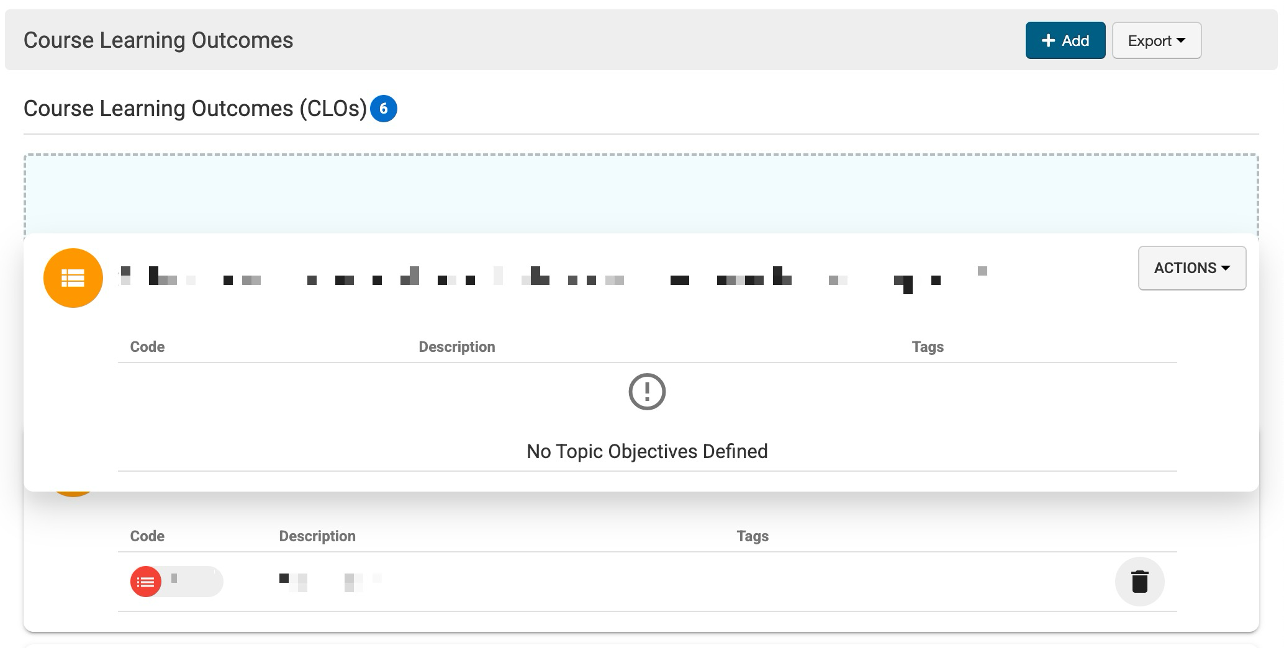Click the Code column header in the upper table
This screenshot has height=648, width=1284.
click(147, 347)
